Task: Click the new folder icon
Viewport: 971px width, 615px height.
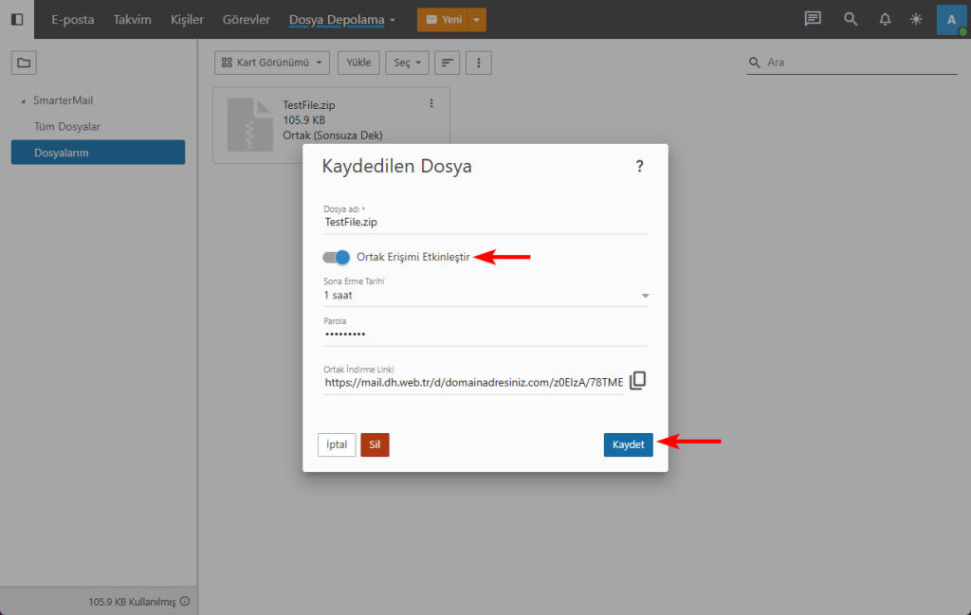Action: (24, 63)
